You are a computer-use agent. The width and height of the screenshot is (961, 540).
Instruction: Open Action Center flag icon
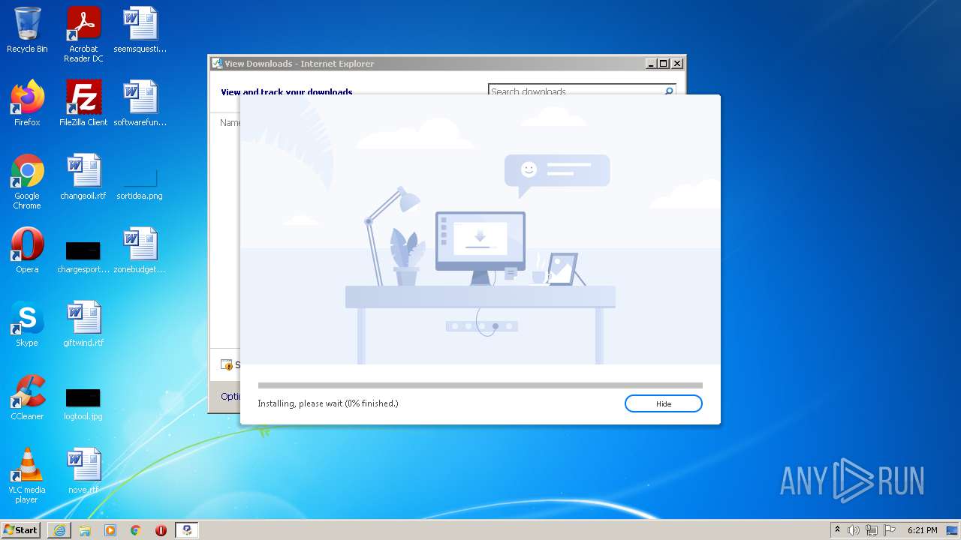pyautogui.click(x=889, y=530)
